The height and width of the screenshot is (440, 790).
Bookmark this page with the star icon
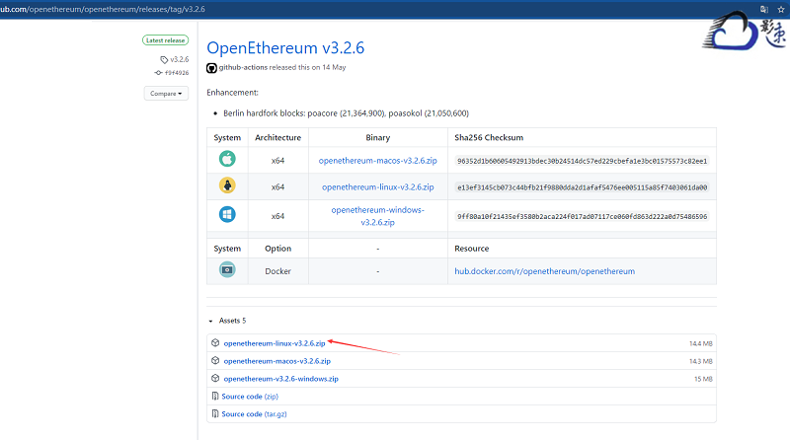[x=781, y=8]
